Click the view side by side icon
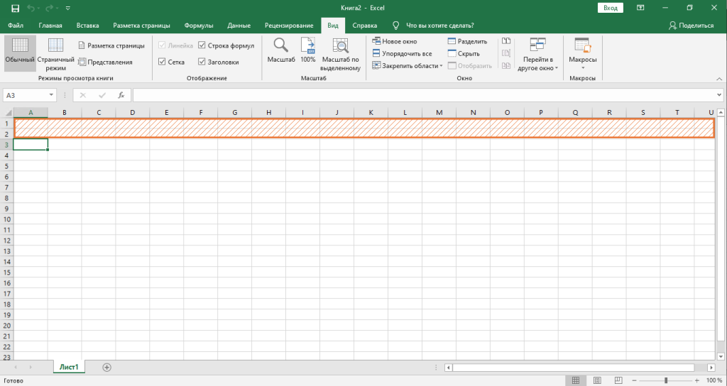Screen dimensions: 727x386 point(506,41)
